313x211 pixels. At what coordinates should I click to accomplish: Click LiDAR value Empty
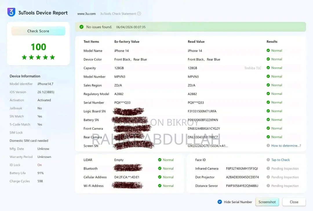coord(119,160)
